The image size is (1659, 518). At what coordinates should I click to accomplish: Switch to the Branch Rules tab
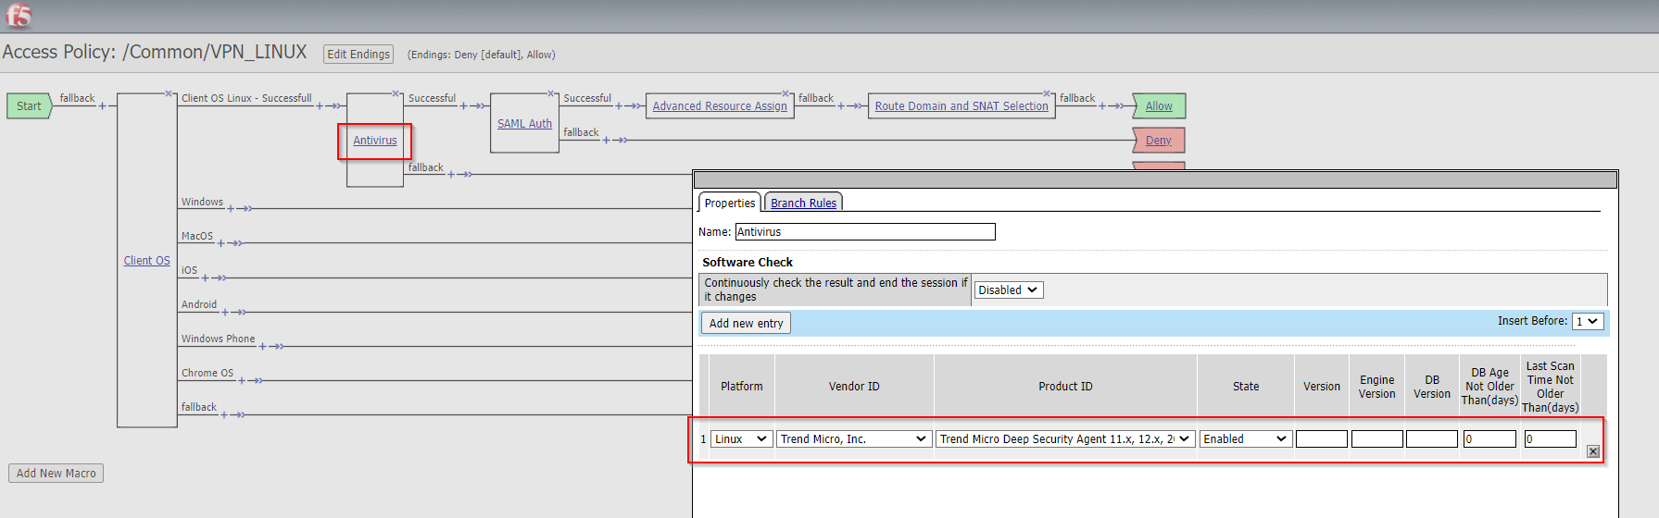point(803,203)
